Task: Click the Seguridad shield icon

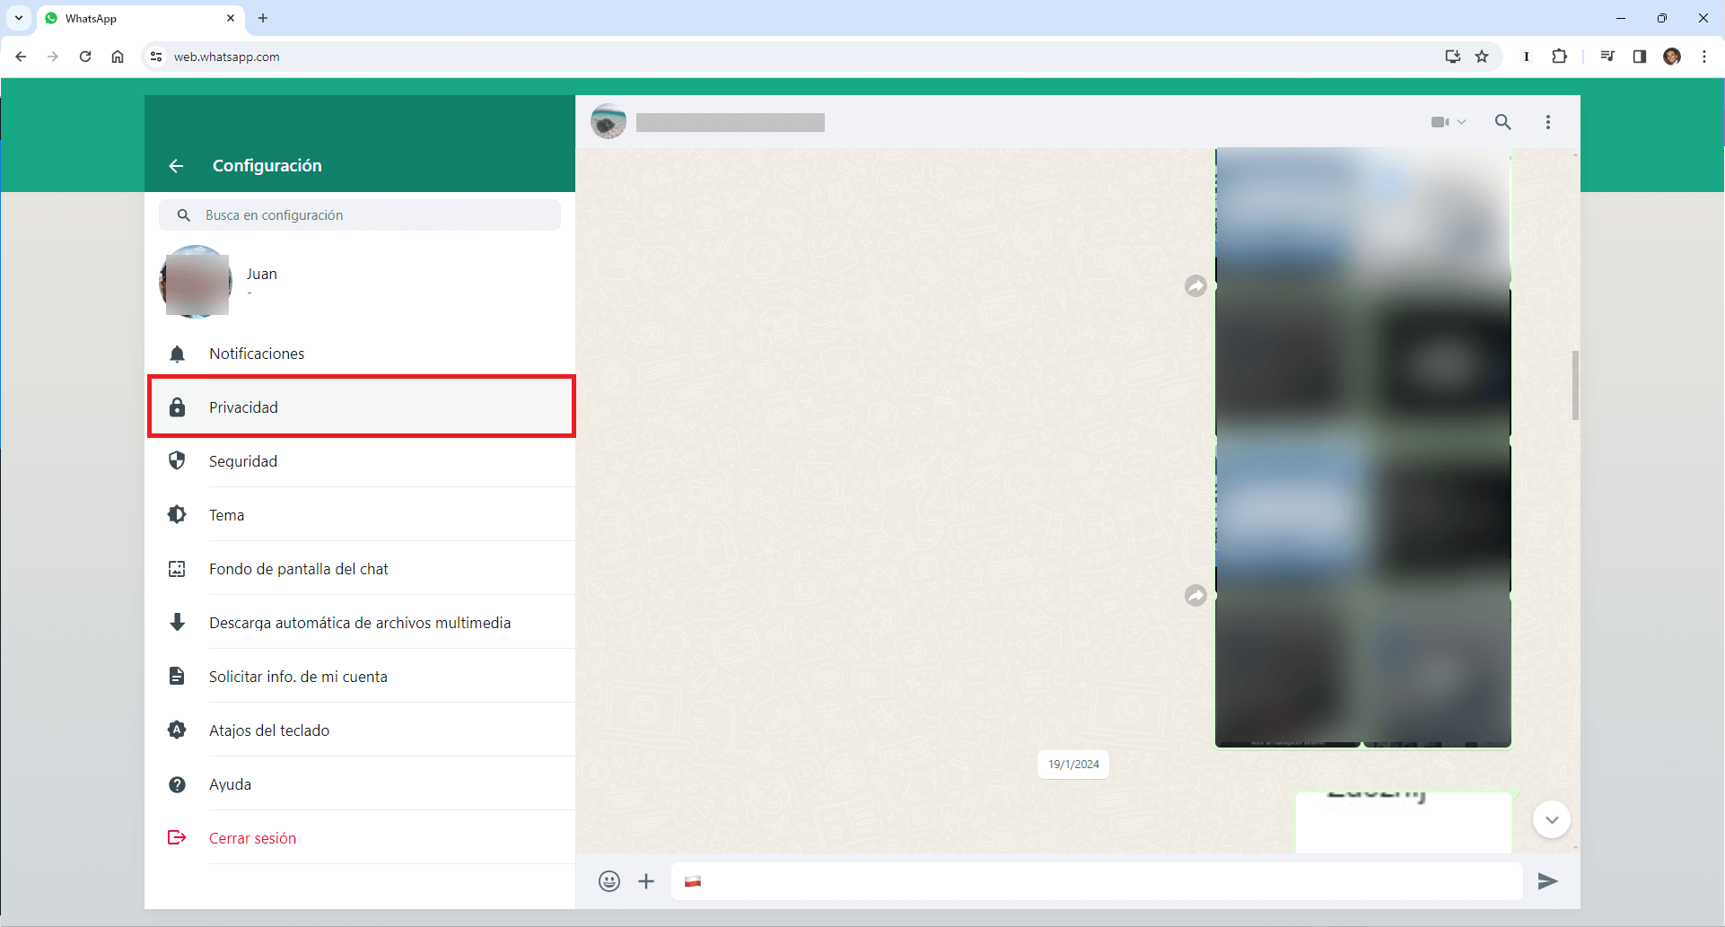Action: [x=178, y=461]
